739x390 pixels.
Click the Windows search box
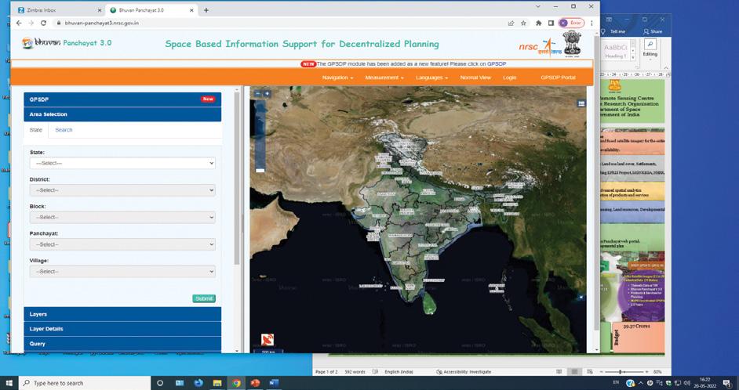point(85,383)
